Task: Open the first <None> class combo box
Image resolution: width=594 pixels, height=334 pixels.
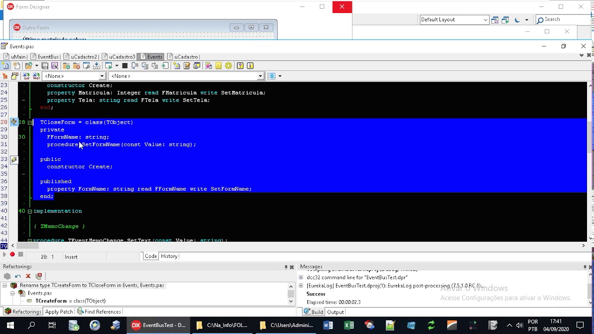Action: (x=102, y=76)
